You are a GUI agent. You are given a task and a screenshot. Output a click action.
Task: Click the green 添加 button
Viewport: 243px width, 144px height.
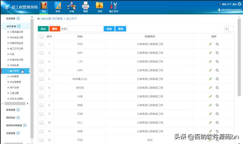click(43, 29)
